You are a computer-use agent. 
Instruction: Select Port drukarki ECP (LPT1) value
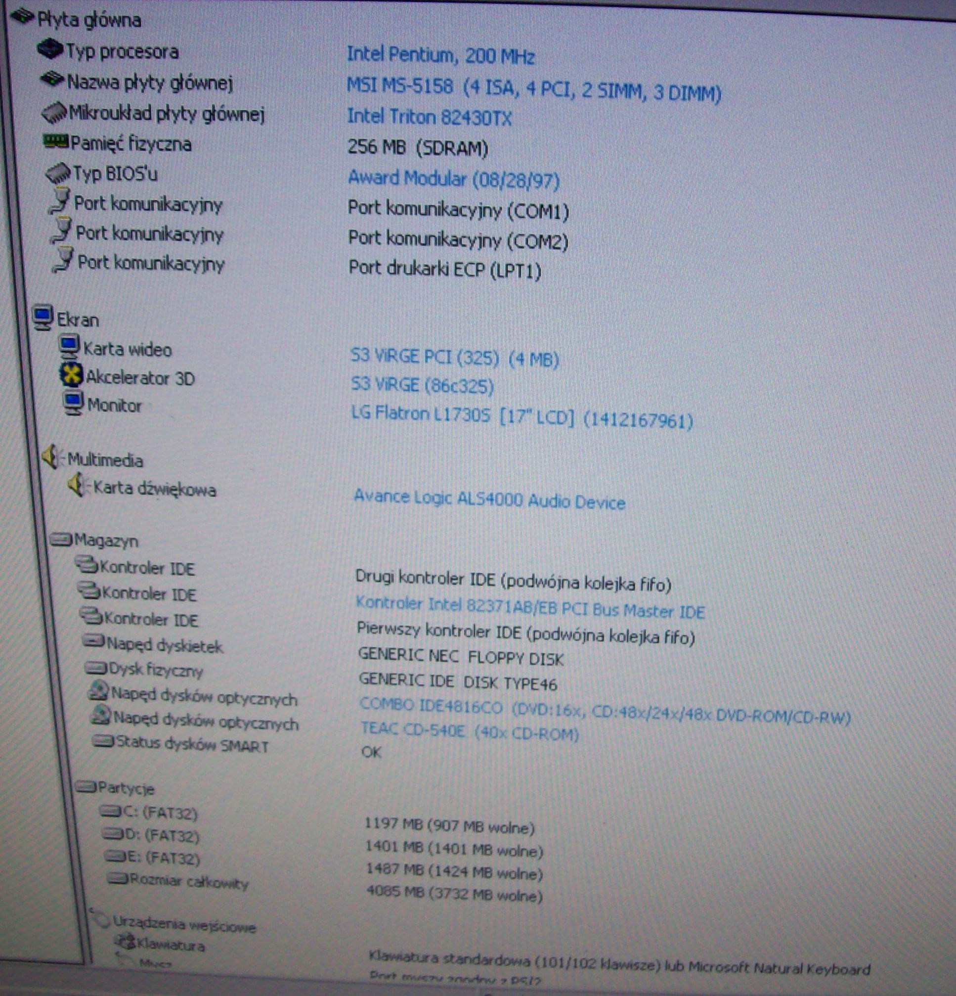pyautogui.click(x=445, y=269)
